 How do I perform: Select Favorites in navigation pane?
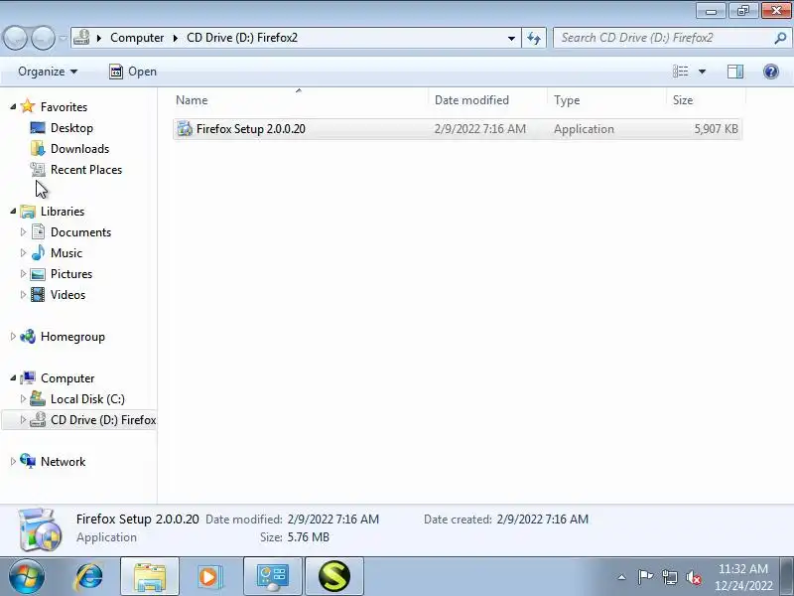pos(64,107)
